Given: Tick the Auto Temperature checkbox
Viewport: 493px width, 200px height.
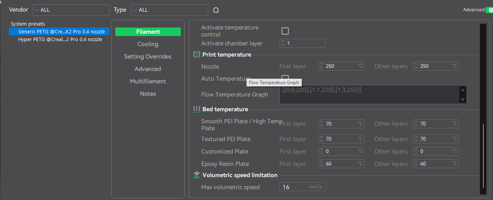Looking at the screenshot, I should pos(285,78).
